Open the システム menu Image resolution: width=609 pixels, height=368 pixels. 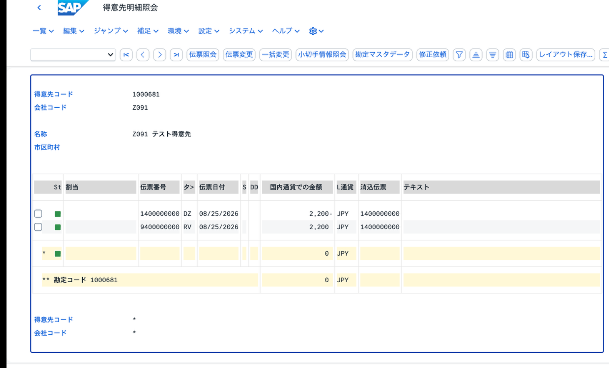coord(245,31)
